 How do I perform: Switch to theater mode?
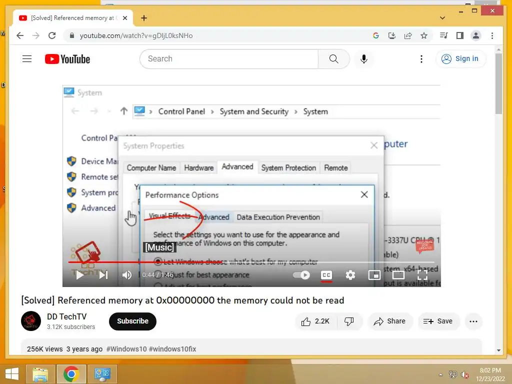(398, 275)
